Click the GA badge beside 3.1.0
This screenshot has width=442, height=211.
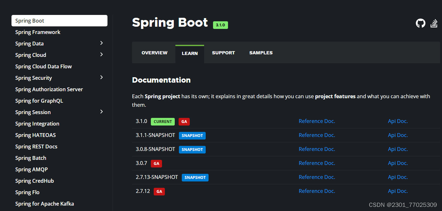tap(184, 121)
